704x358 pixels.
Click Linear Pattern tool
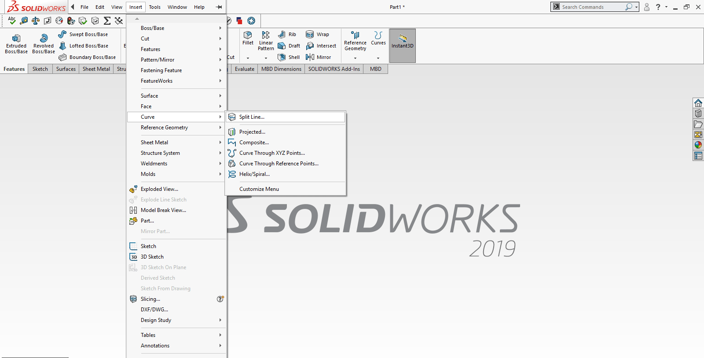266,41
